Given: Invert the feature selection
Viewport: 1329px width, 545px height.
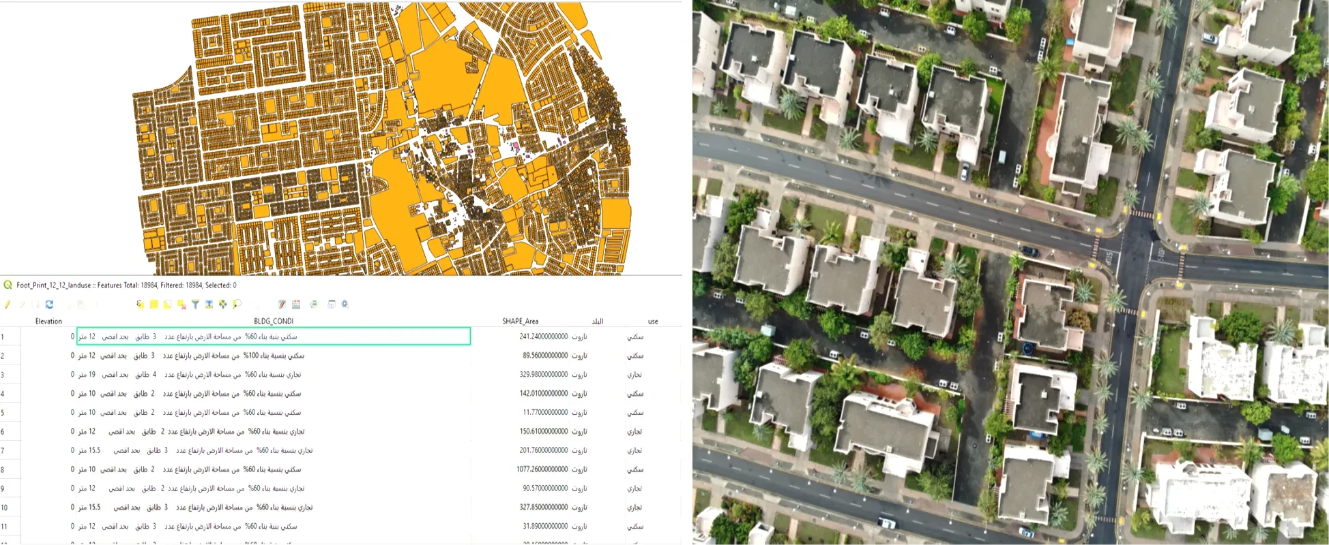Looking at the screenshot, I should (168, 305).
